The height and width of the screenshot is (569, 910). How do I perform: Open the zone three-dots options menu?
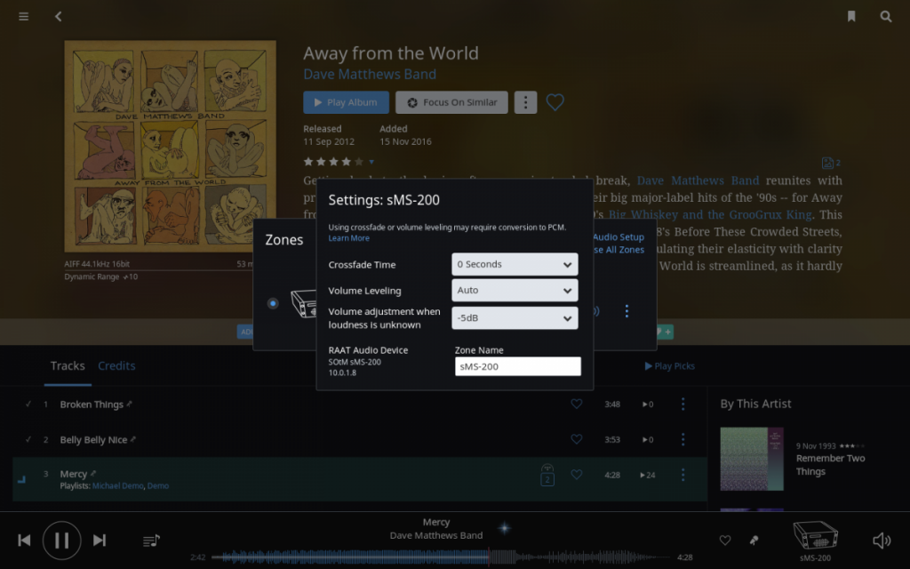[627, 311]
